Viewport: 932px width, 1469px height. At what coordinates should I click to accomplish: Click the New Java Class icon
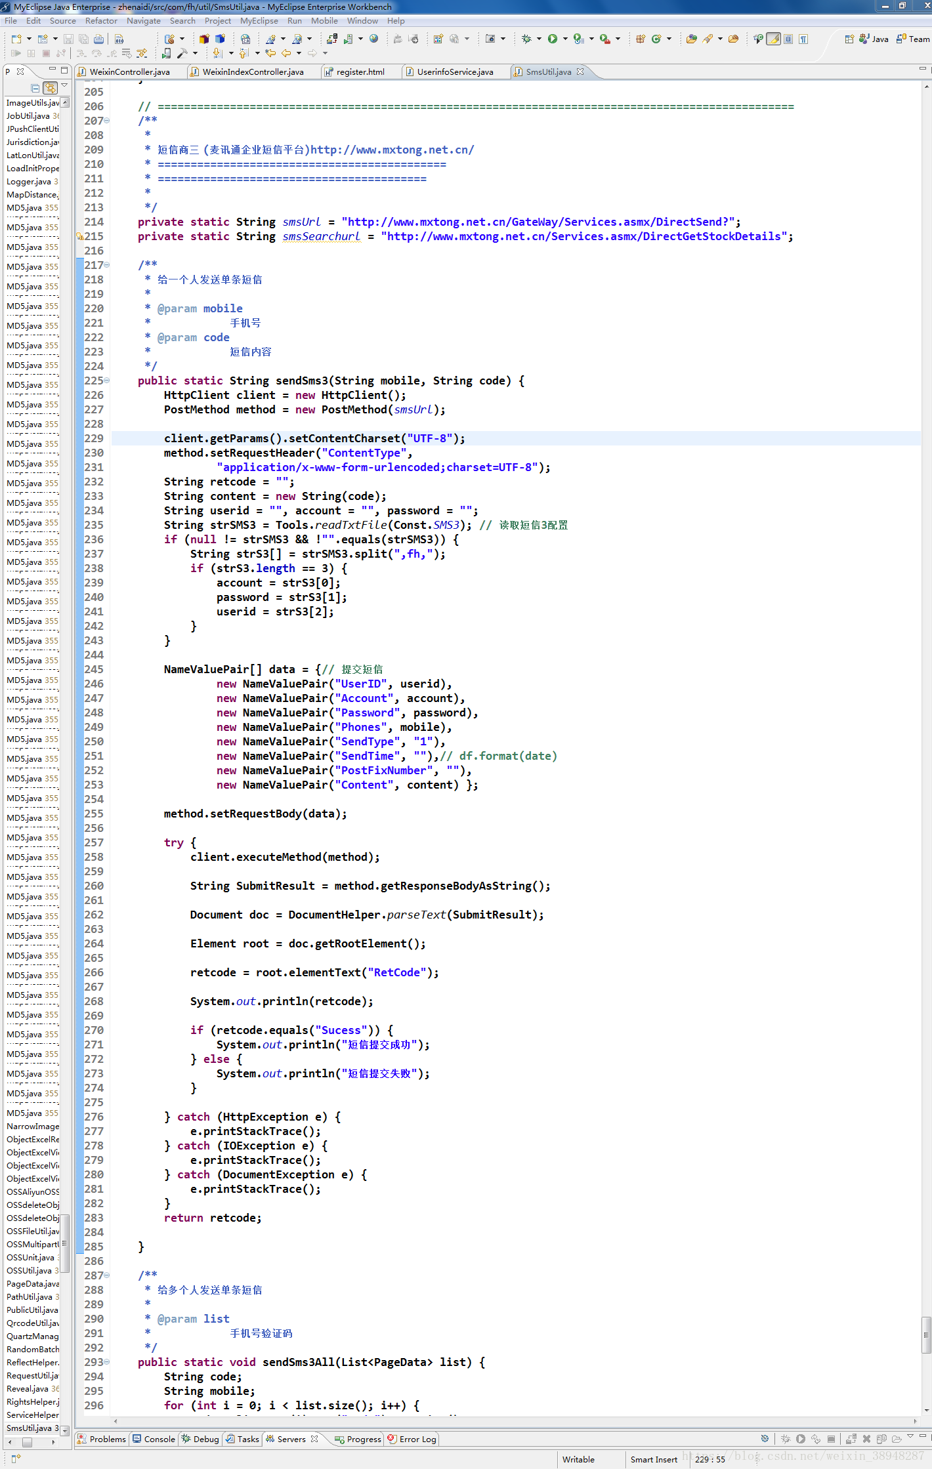(656, 39)
